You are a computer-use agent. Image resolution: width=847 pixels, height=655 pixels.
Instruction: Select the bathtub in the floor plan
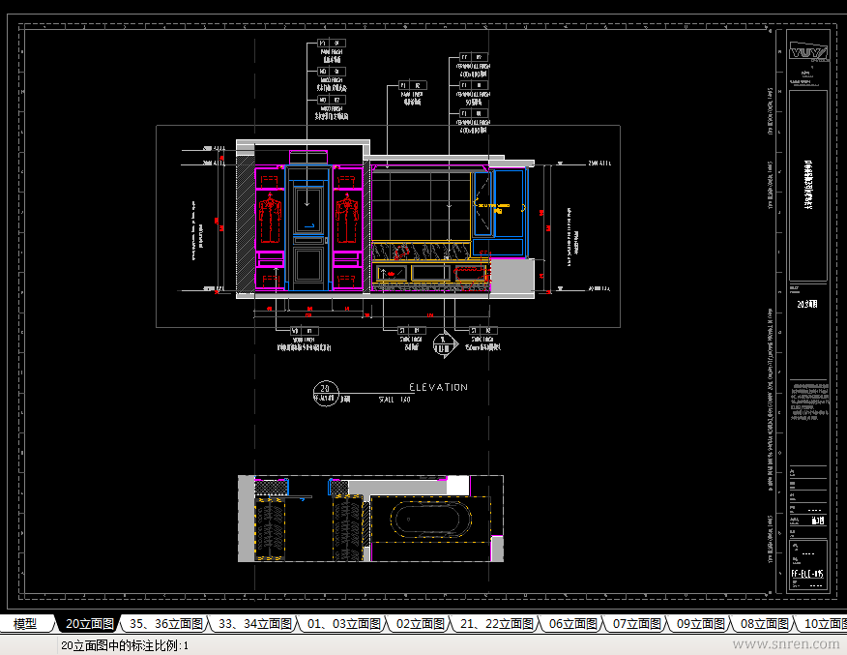pos(430,520)
